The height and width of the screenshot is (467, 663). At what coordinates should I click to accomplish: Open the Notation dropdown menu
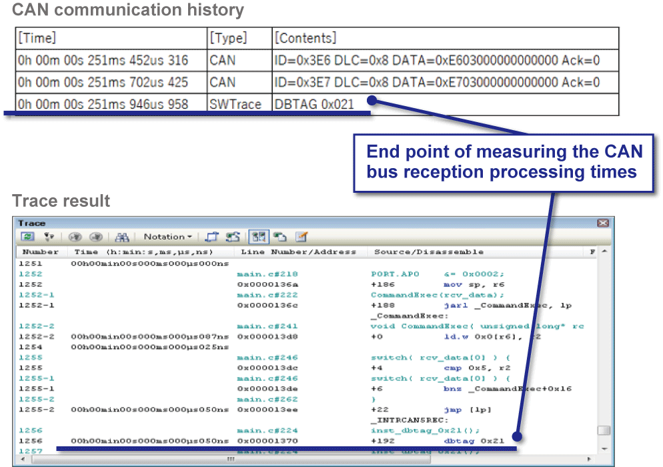tap(168, 237)
